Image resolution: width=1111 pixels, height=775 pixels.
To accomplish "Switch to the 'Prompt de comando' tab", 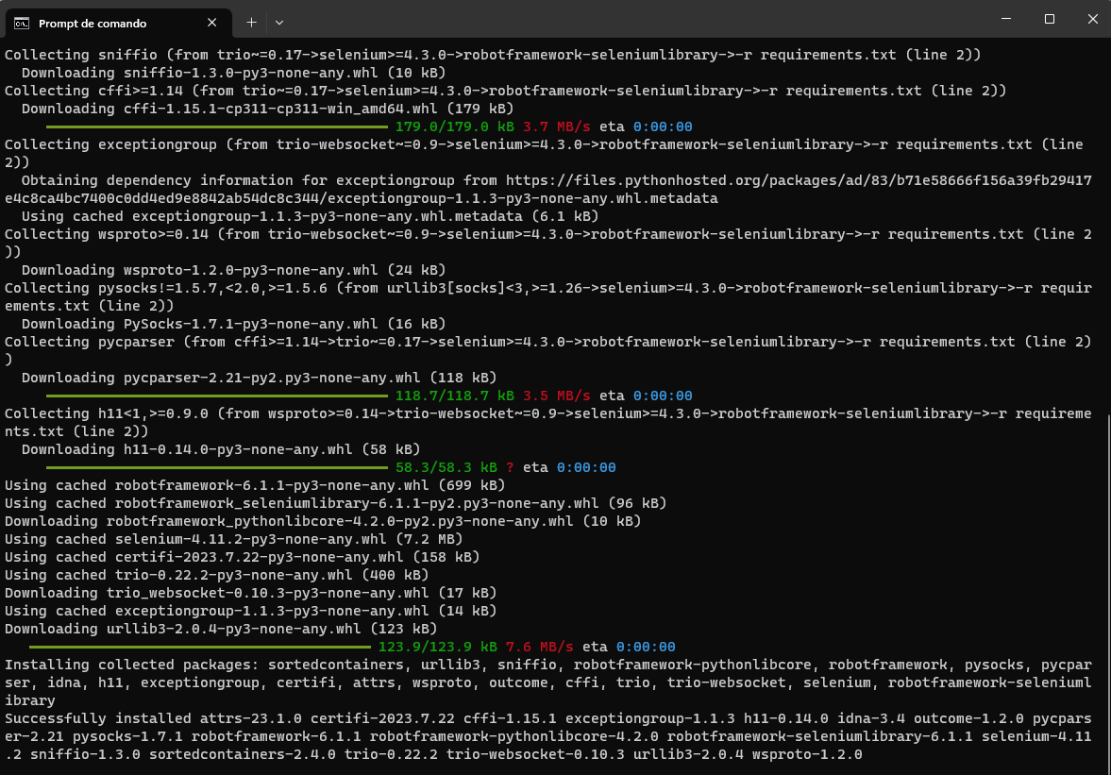I will click(x=104, y=23).
